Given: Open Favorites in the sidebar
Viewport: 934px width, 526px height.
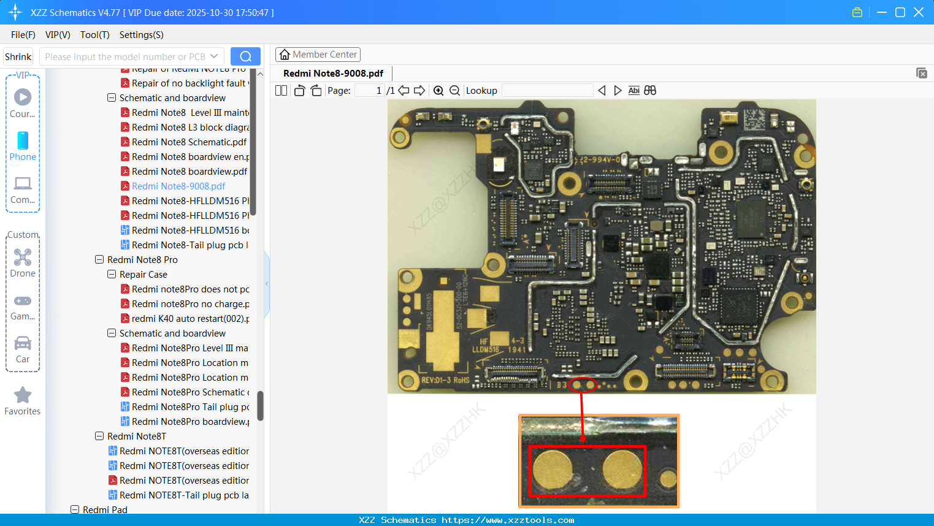Looking at the screenshot, I should point(23,401).
